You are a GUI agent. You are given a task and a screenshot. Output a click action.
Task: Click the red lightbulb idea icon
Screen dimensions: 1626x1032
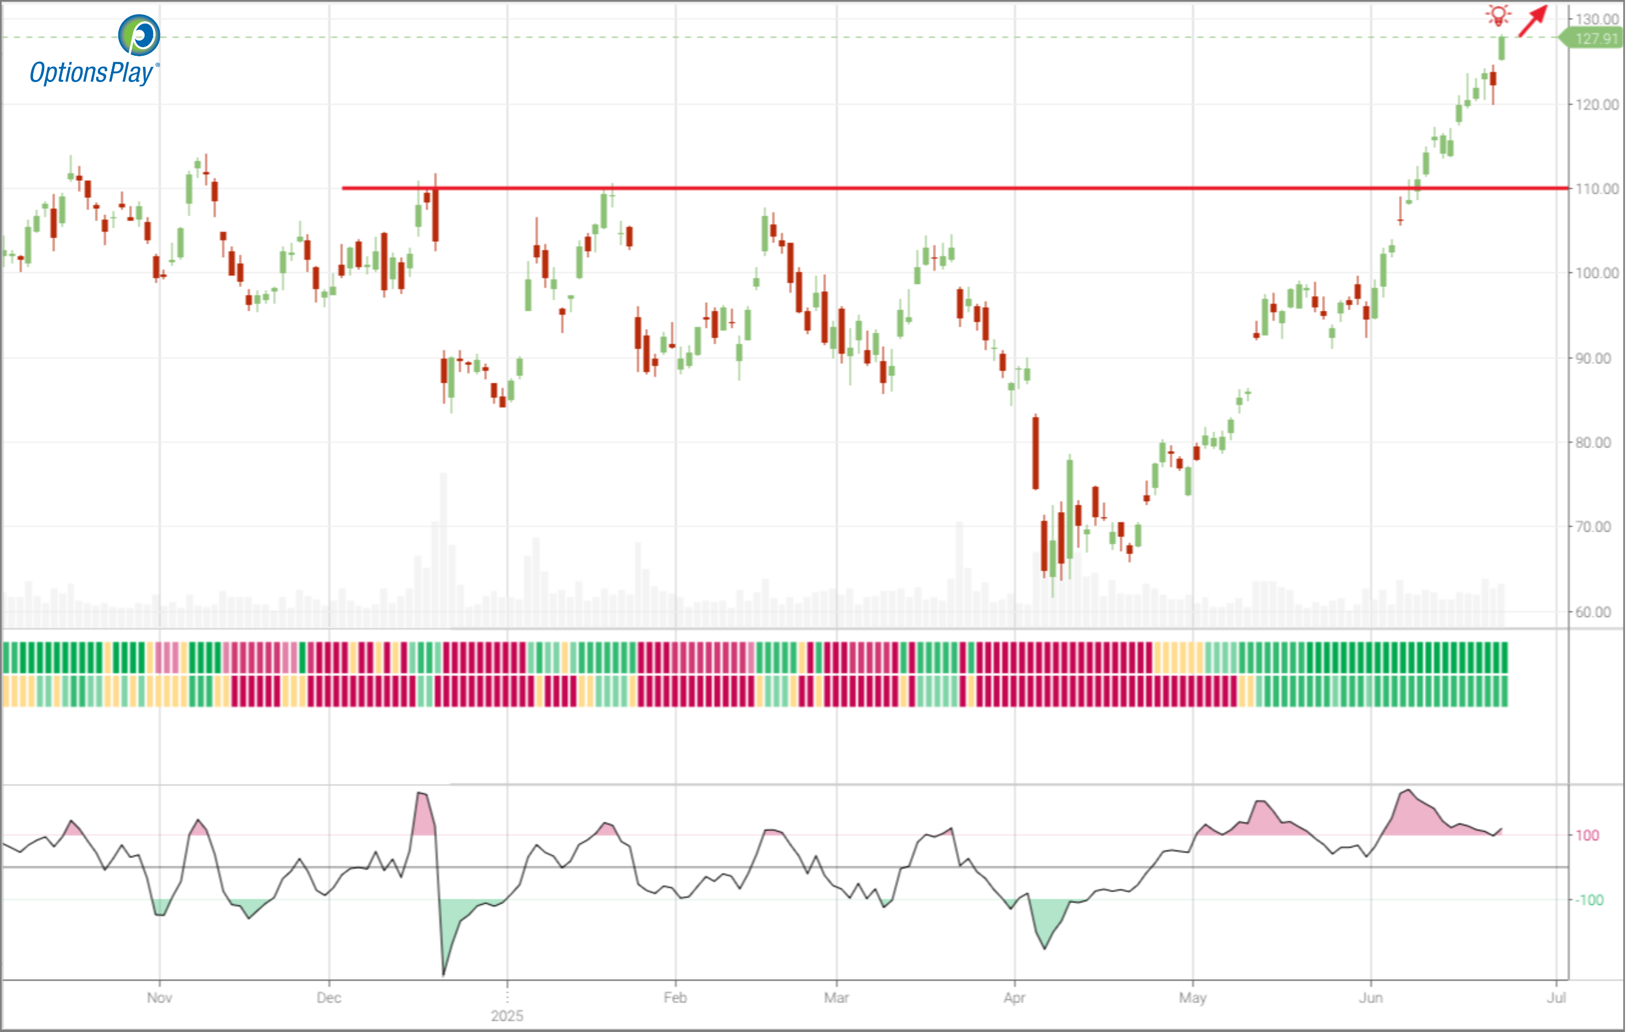click(x=1498, y=15)
